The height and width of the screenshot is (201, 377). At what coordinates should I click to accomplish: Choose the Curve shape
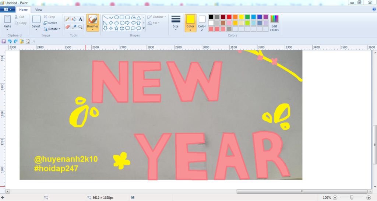click(x=111, y=17)
